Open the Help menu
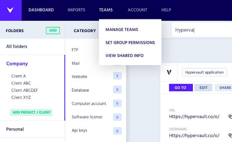The width and height of the screenshot is (232, 142). click(x=166, y=10)
